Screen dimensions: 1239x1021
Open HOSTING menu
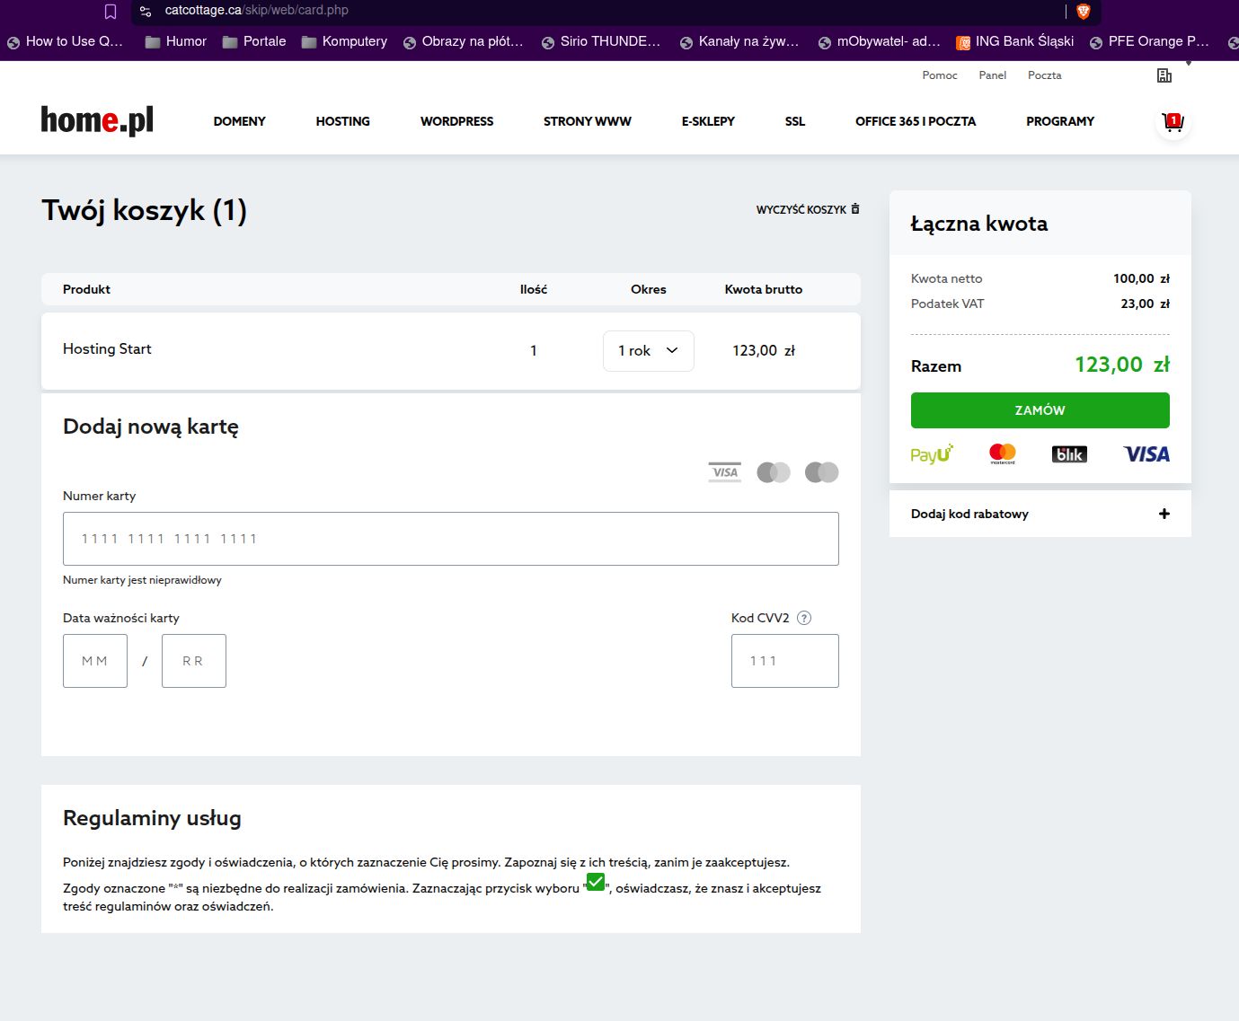pyautogui.click(x=342, y=121)
